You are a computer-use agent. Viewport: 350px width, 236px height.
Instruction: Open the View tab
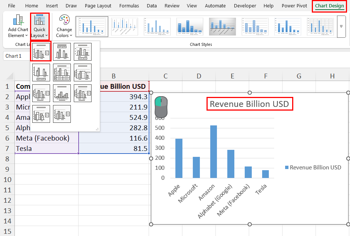(x=192, y=6)
